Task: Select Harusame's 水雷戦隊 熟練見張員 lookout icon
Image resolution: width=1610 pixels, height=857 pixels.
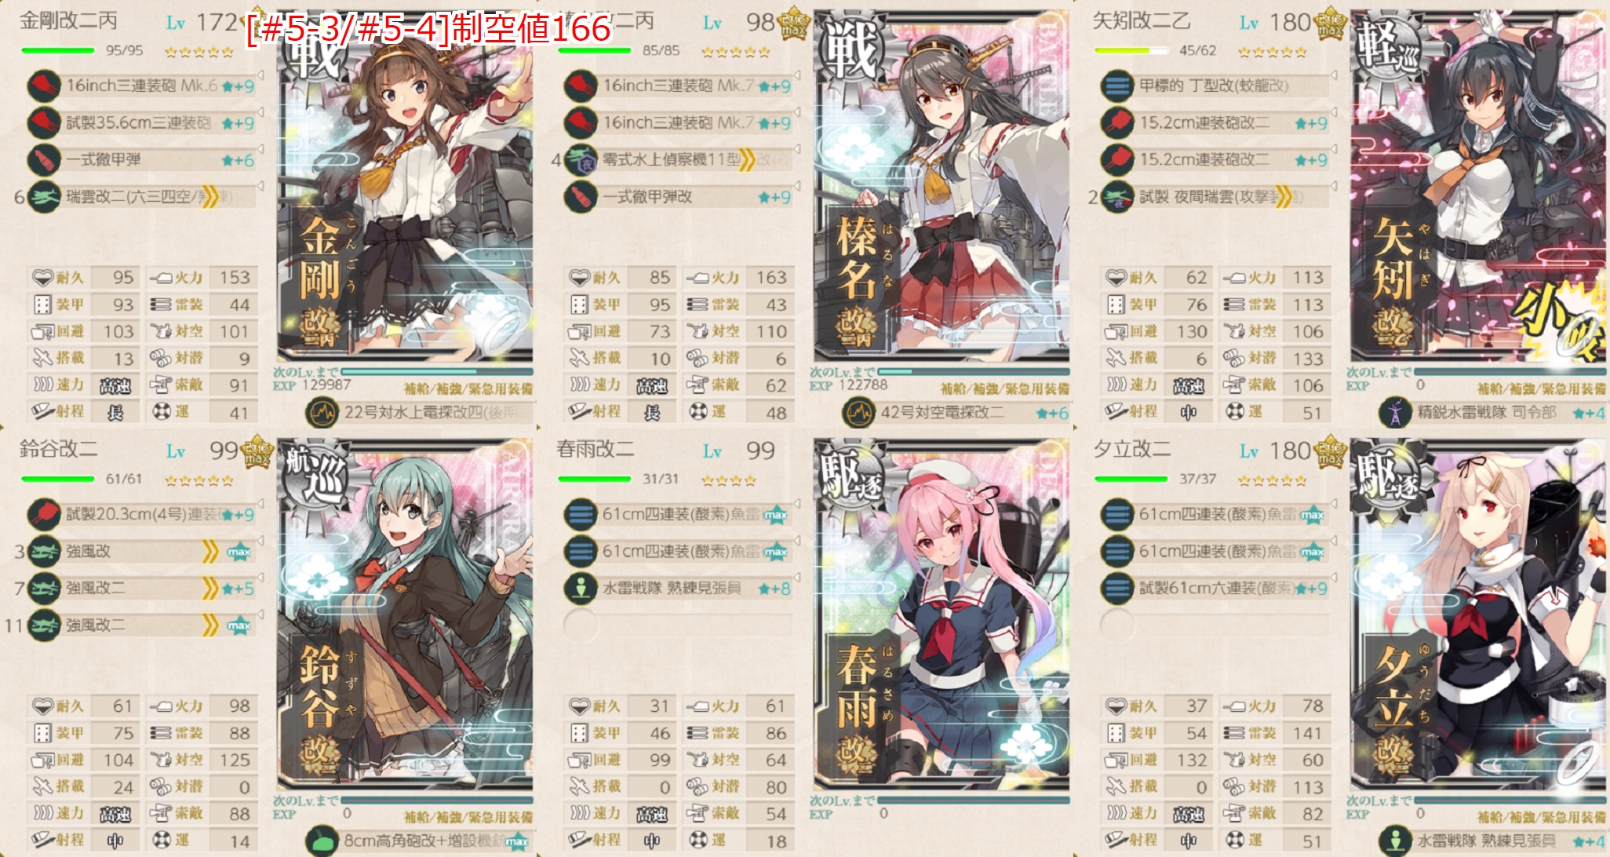Action: pyautogui.click(x=581, y=589)
